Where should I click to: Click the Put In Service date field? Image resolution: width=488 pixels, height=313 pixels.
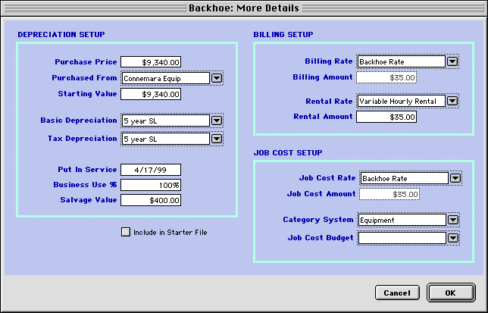150,170
